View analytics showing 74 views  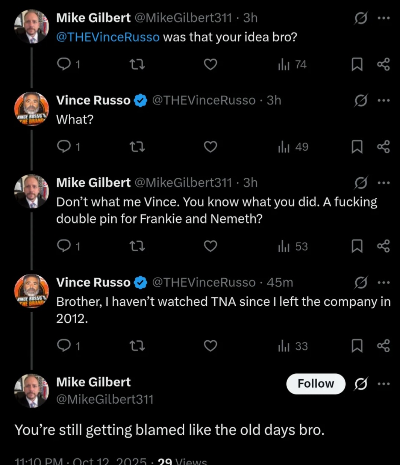(x=292, y=65)
